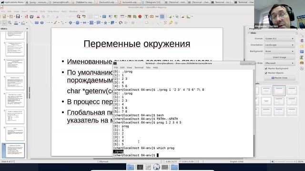Choose the Select arrow tool
Screen dimensions: 305x171
point(4,23)
